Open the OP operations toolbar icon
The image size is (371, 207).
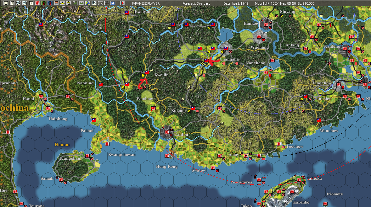tap(100, 3)
